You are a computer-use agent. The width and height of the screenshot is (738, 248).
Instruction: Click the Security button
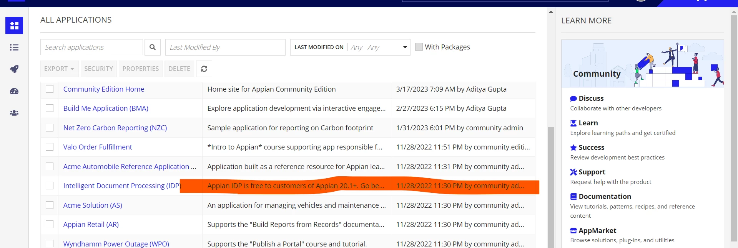98,69
